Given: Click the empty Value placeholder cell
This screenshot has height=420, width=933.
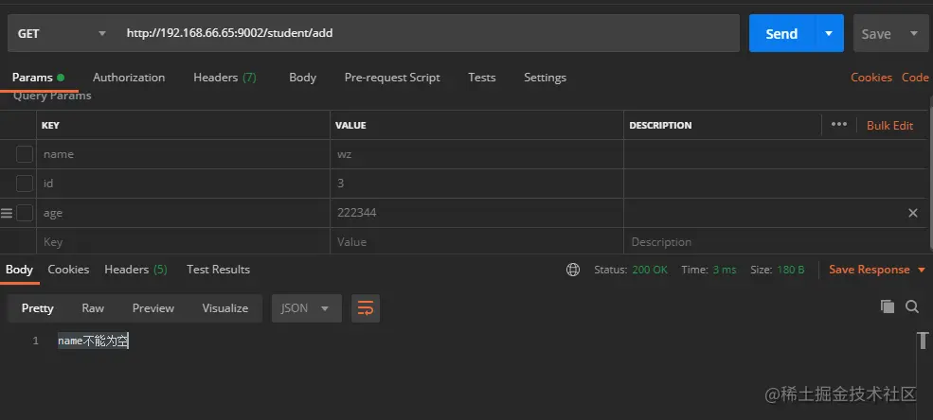Looking at the screenshot, I should (x=476, y=242).
